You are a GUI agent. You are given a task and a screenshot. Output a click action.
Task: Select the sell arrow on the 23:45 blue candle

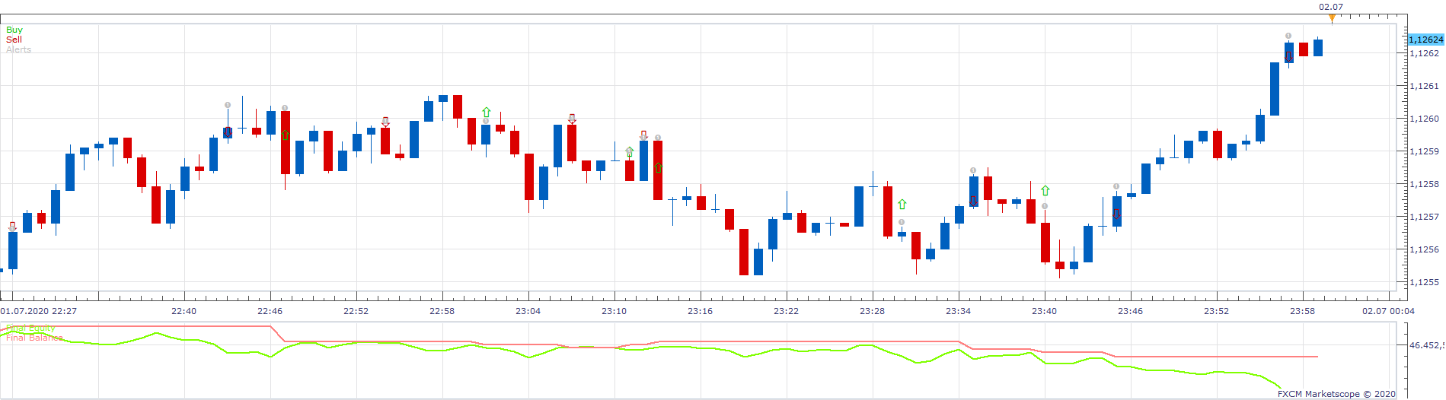[1116, 214]
